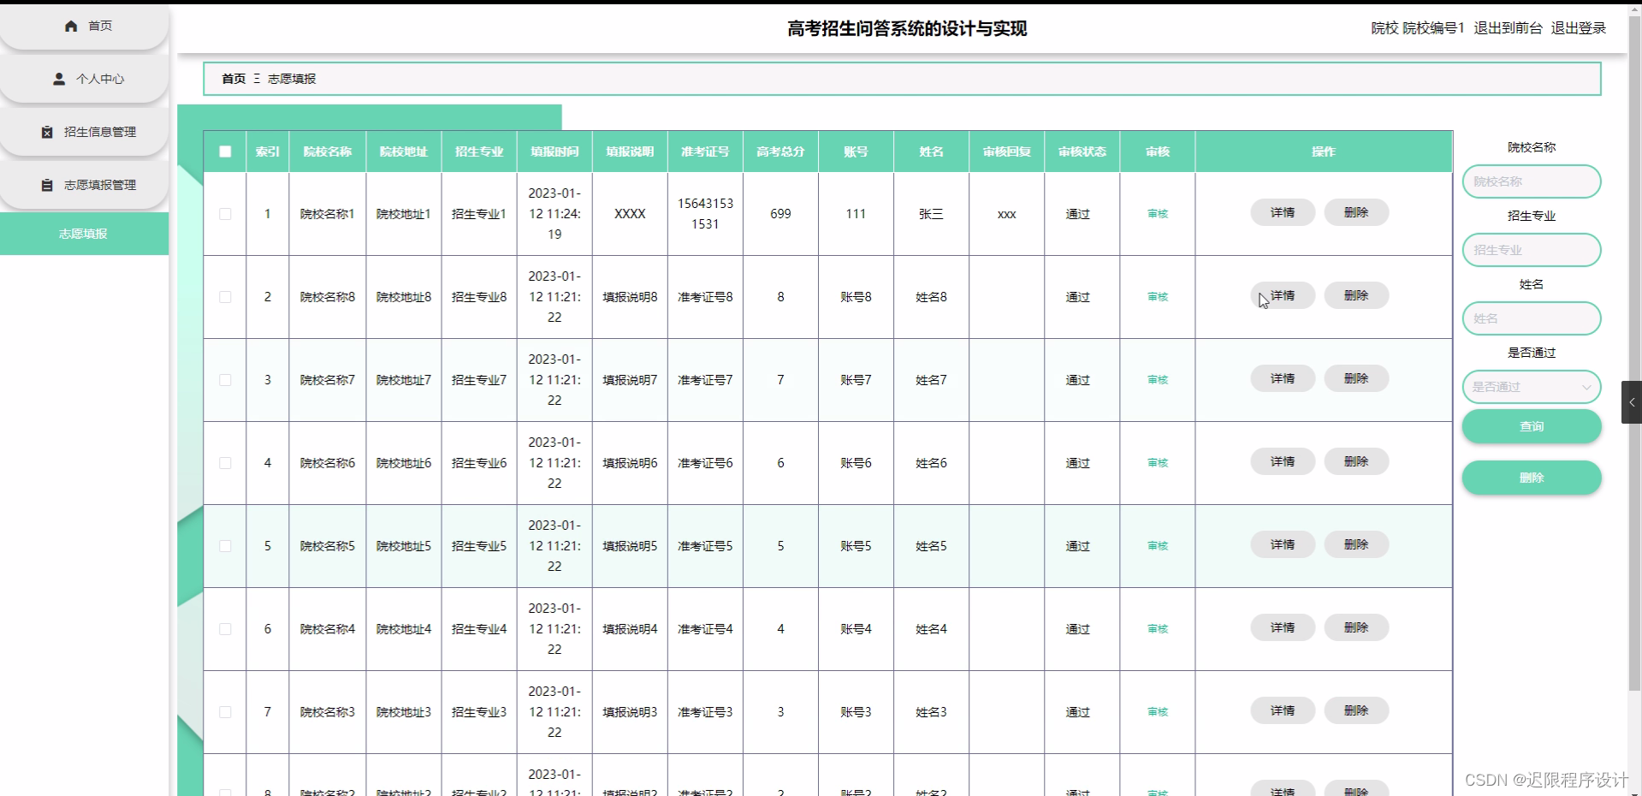Click the 退出登录 option at top right
Screen dimensions: 1642x796
(x=1579, y=27)
